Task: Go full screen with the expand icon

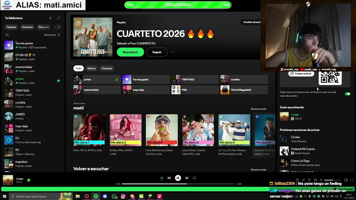Action: click(x=352, y=180)
